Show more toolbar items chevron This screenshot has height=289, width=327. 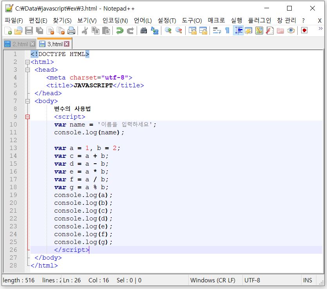click(x=320, y=29)
